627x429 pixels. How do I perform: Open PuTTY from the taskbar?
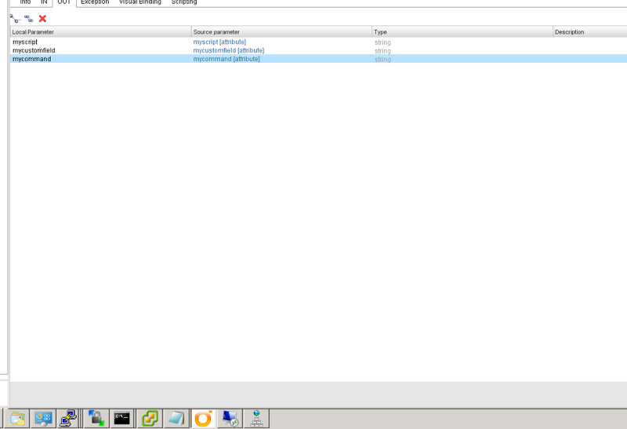[69, 418]
